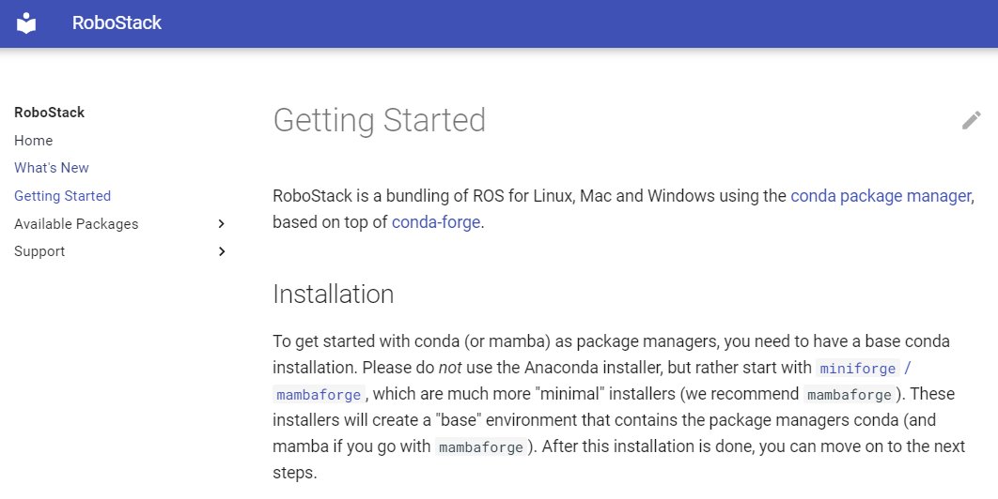Click mambaforge code after "go with"
998x499 pixels.
[x=481, y=446]
